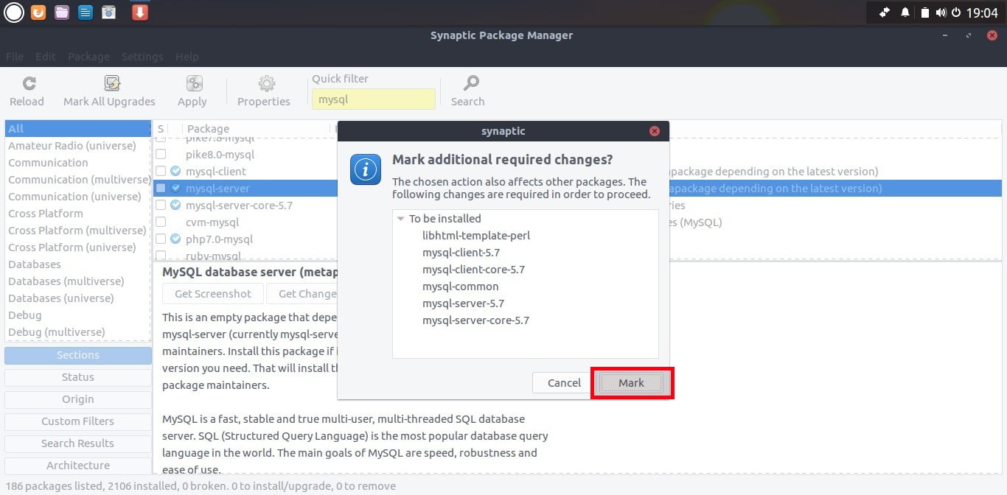The width and height of the screenshot is (1007, 495).
Task: Open the purple file manager panel icon
Action: [x=62, y=12]
